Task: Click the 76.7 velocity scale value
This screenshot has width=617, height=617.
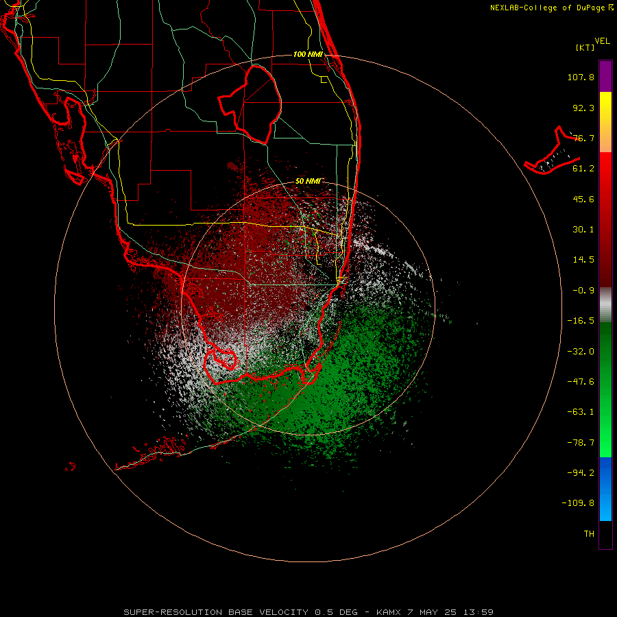Action: (x=583, y=138)
